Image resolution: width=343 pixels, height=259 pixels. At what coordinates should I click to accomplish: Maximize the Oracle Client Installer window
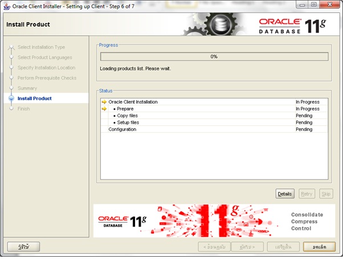pyautogui.click(x=314, y=5)
